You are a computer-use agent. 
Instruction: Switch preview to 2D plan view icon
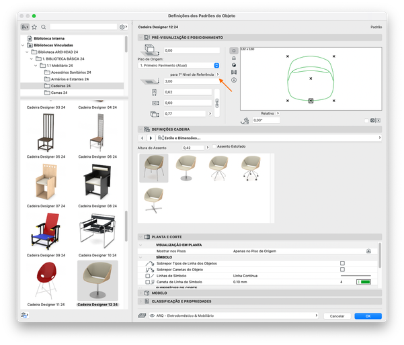tap(234, 50)
